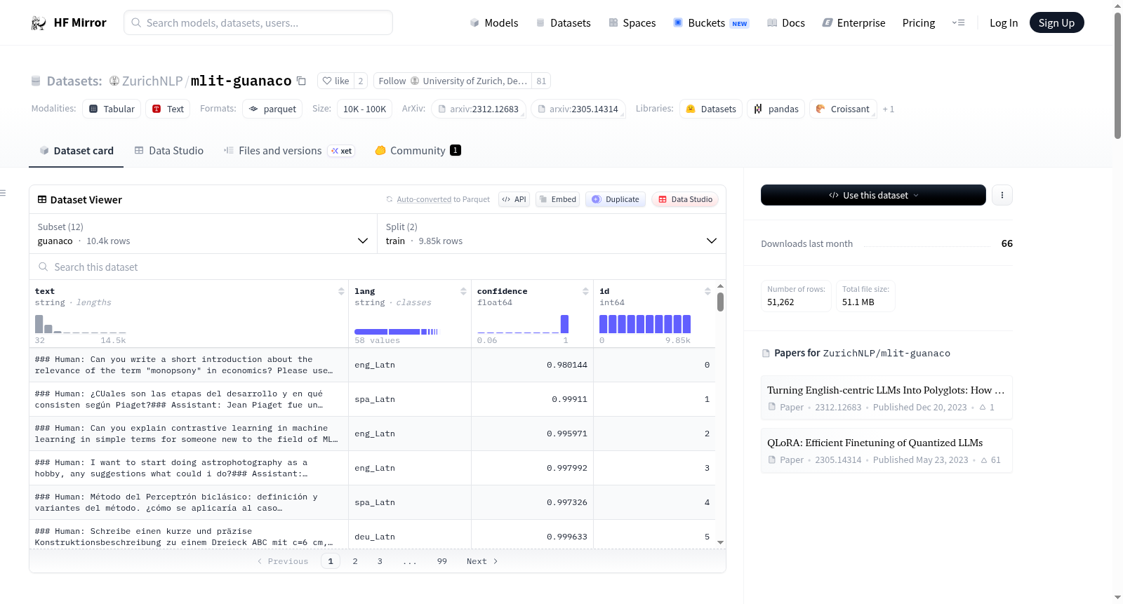1123x604 pixels.
Task: Select the Text modality tag
Action: pyautogui.click(x=168, y=109)
